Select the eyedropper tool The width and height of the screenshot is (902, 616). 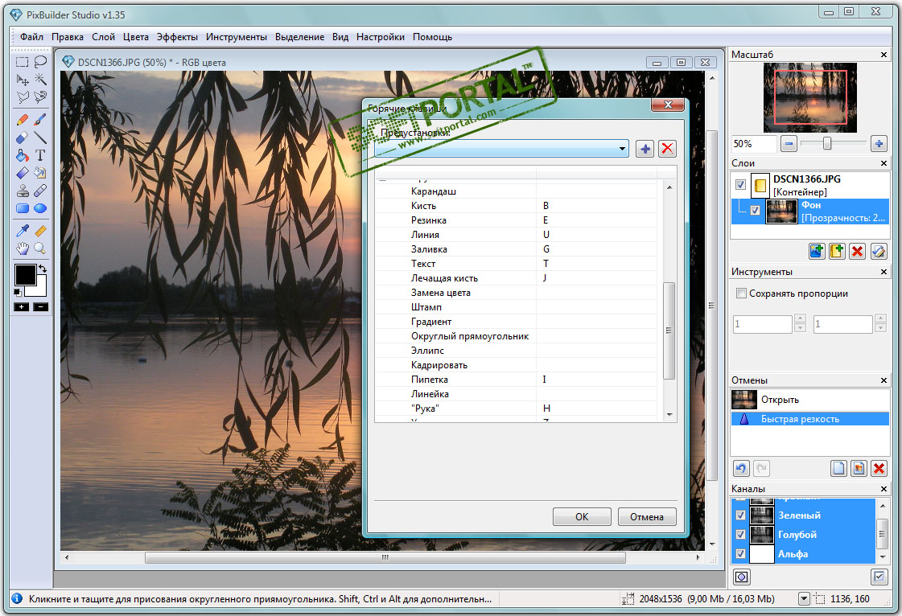22,231
